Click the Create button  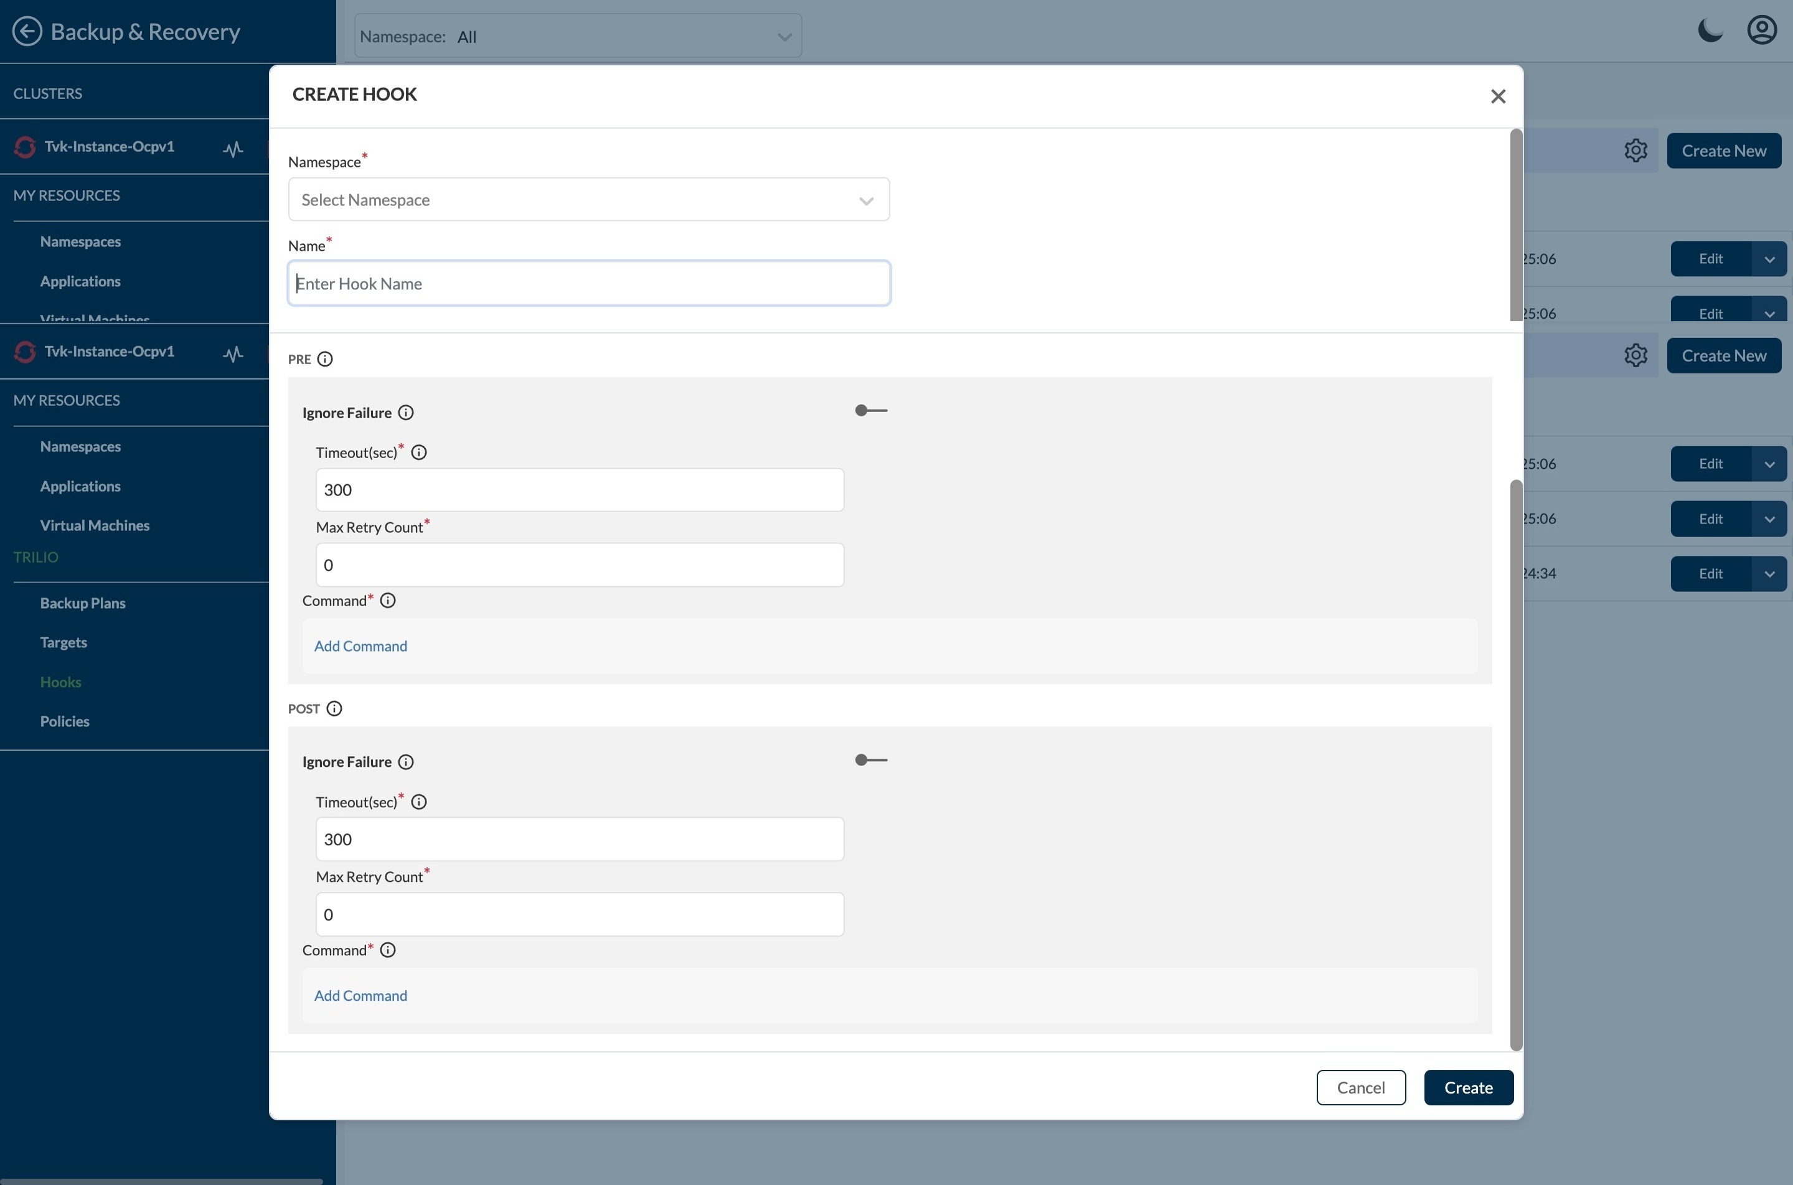(x=1468, y=1087)
